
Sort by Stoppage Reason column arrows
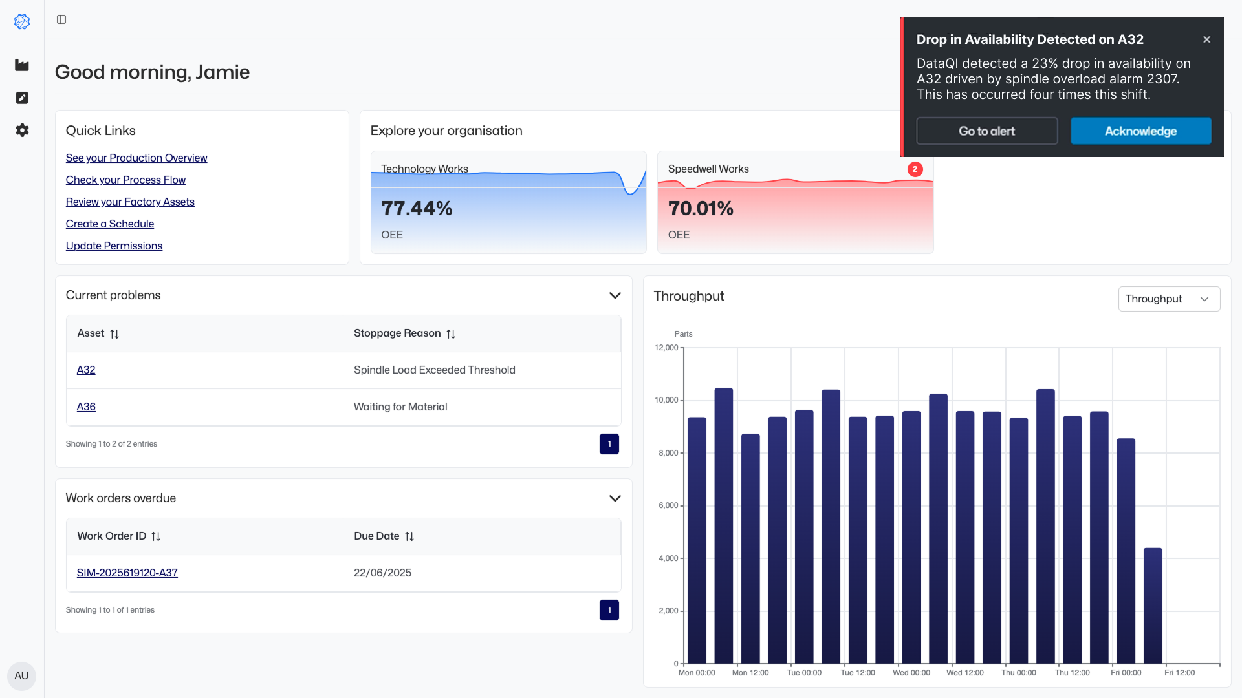click(451, 334)
